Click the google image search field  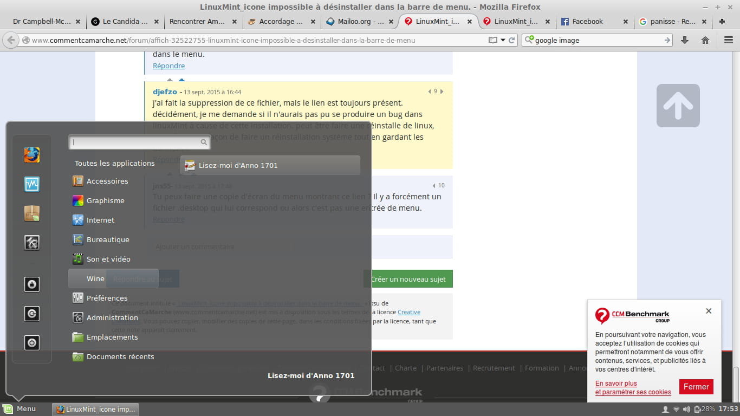click(598, 40)
